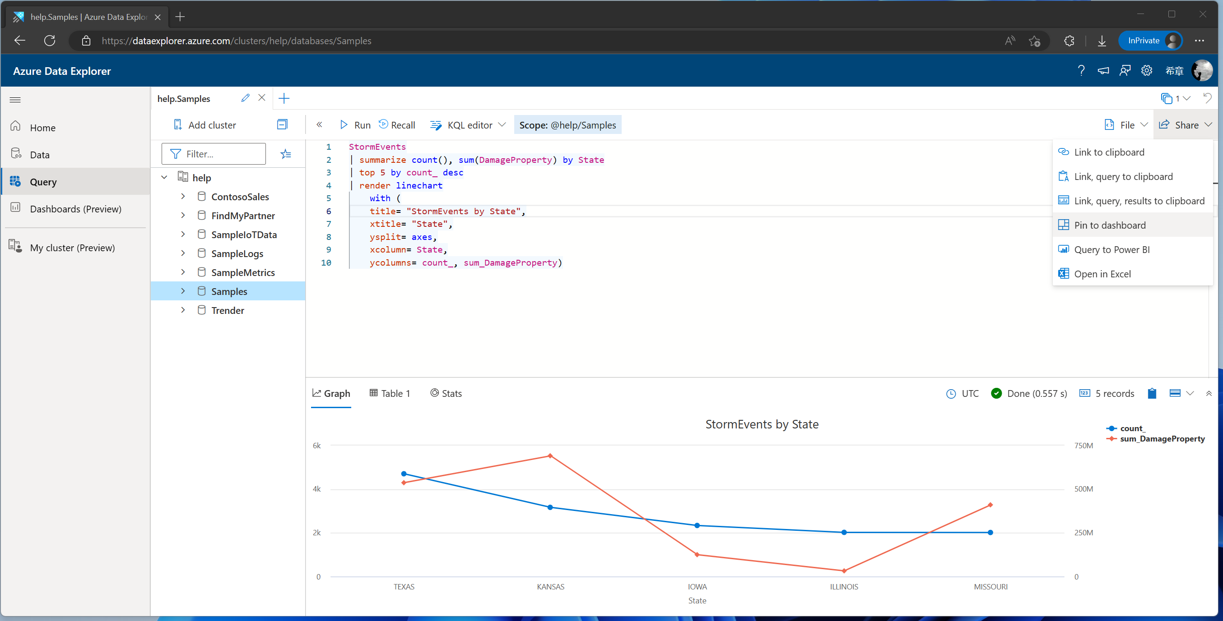Open the announcements megaphone icon
The width and height of the screenshot is (1223, 621).
click(x=1103, y=71)
